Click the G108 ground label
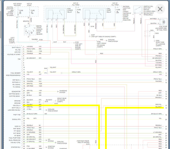Viewport: 170px width, 149px height. click(x=77, y=42)
